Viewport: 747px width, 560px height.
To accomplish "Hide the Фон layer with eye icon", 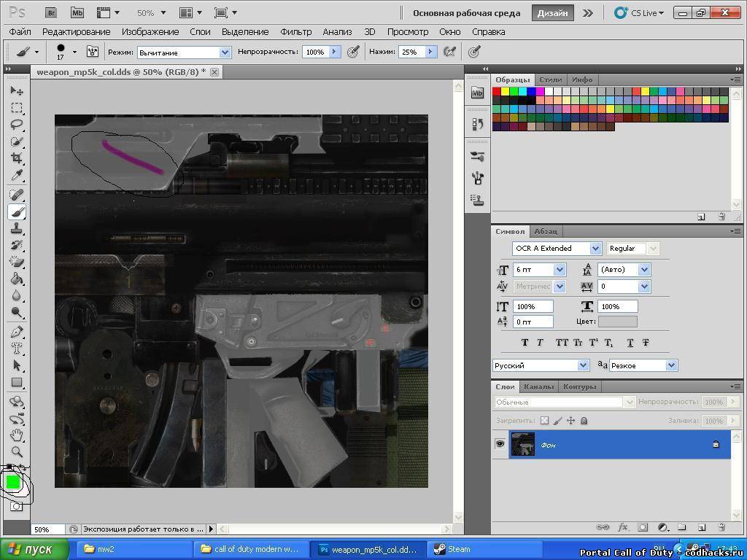I will pyautogui.click(x=500, y=444).
